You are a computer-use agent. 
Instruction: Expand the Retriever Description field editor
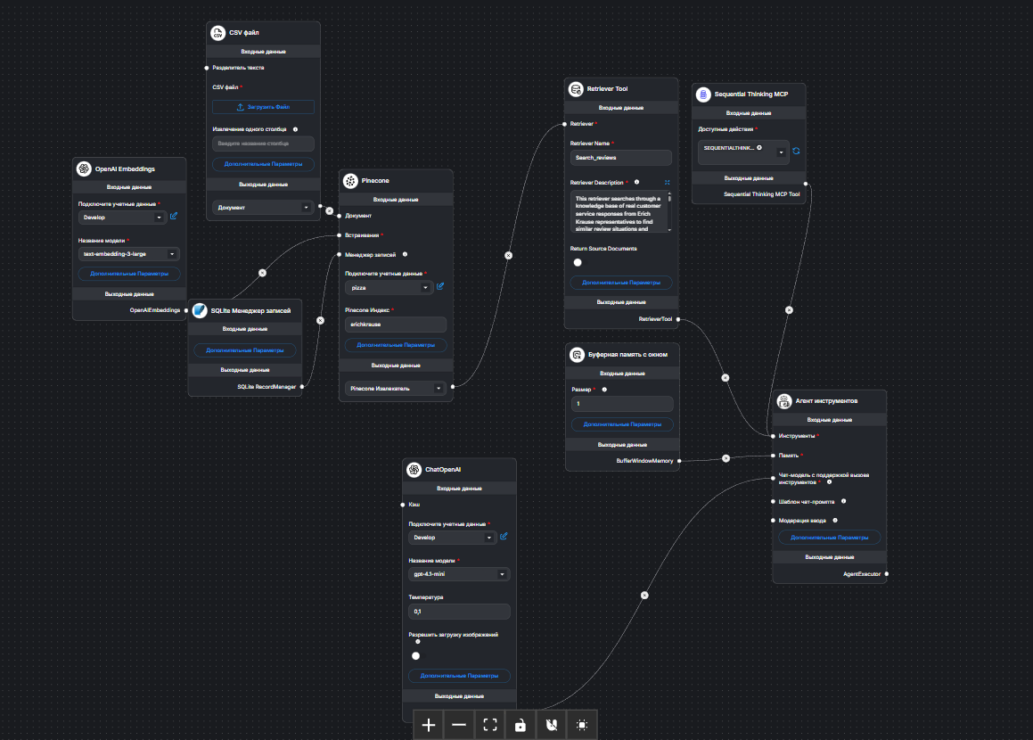(x=667, y=182)
